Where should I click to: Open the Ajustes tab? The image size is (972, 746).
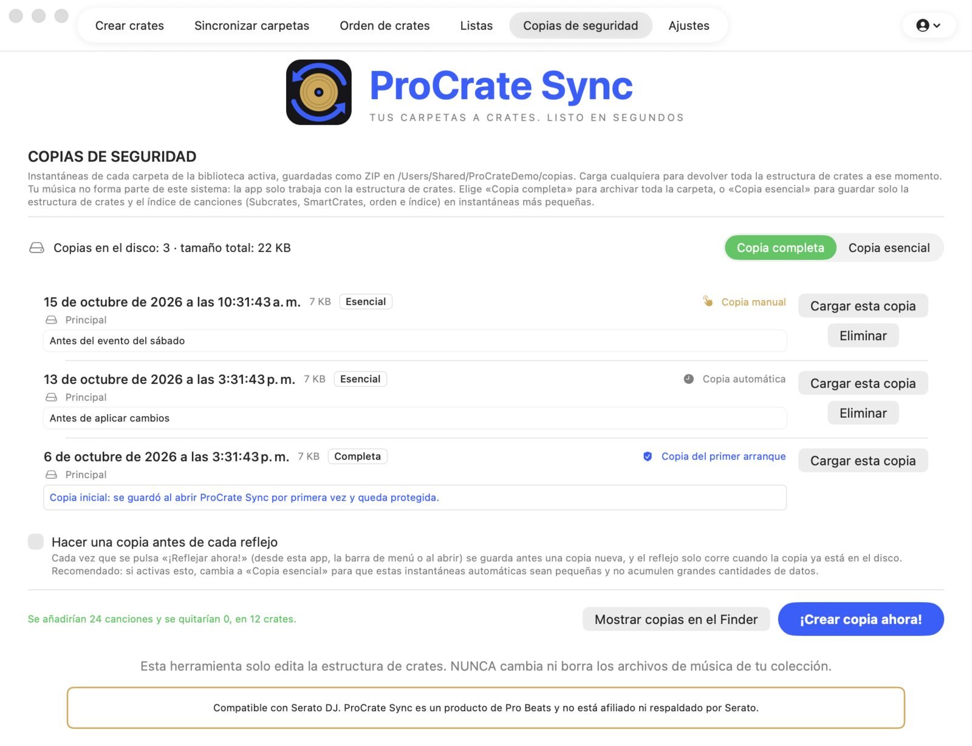tap(689, 26)
